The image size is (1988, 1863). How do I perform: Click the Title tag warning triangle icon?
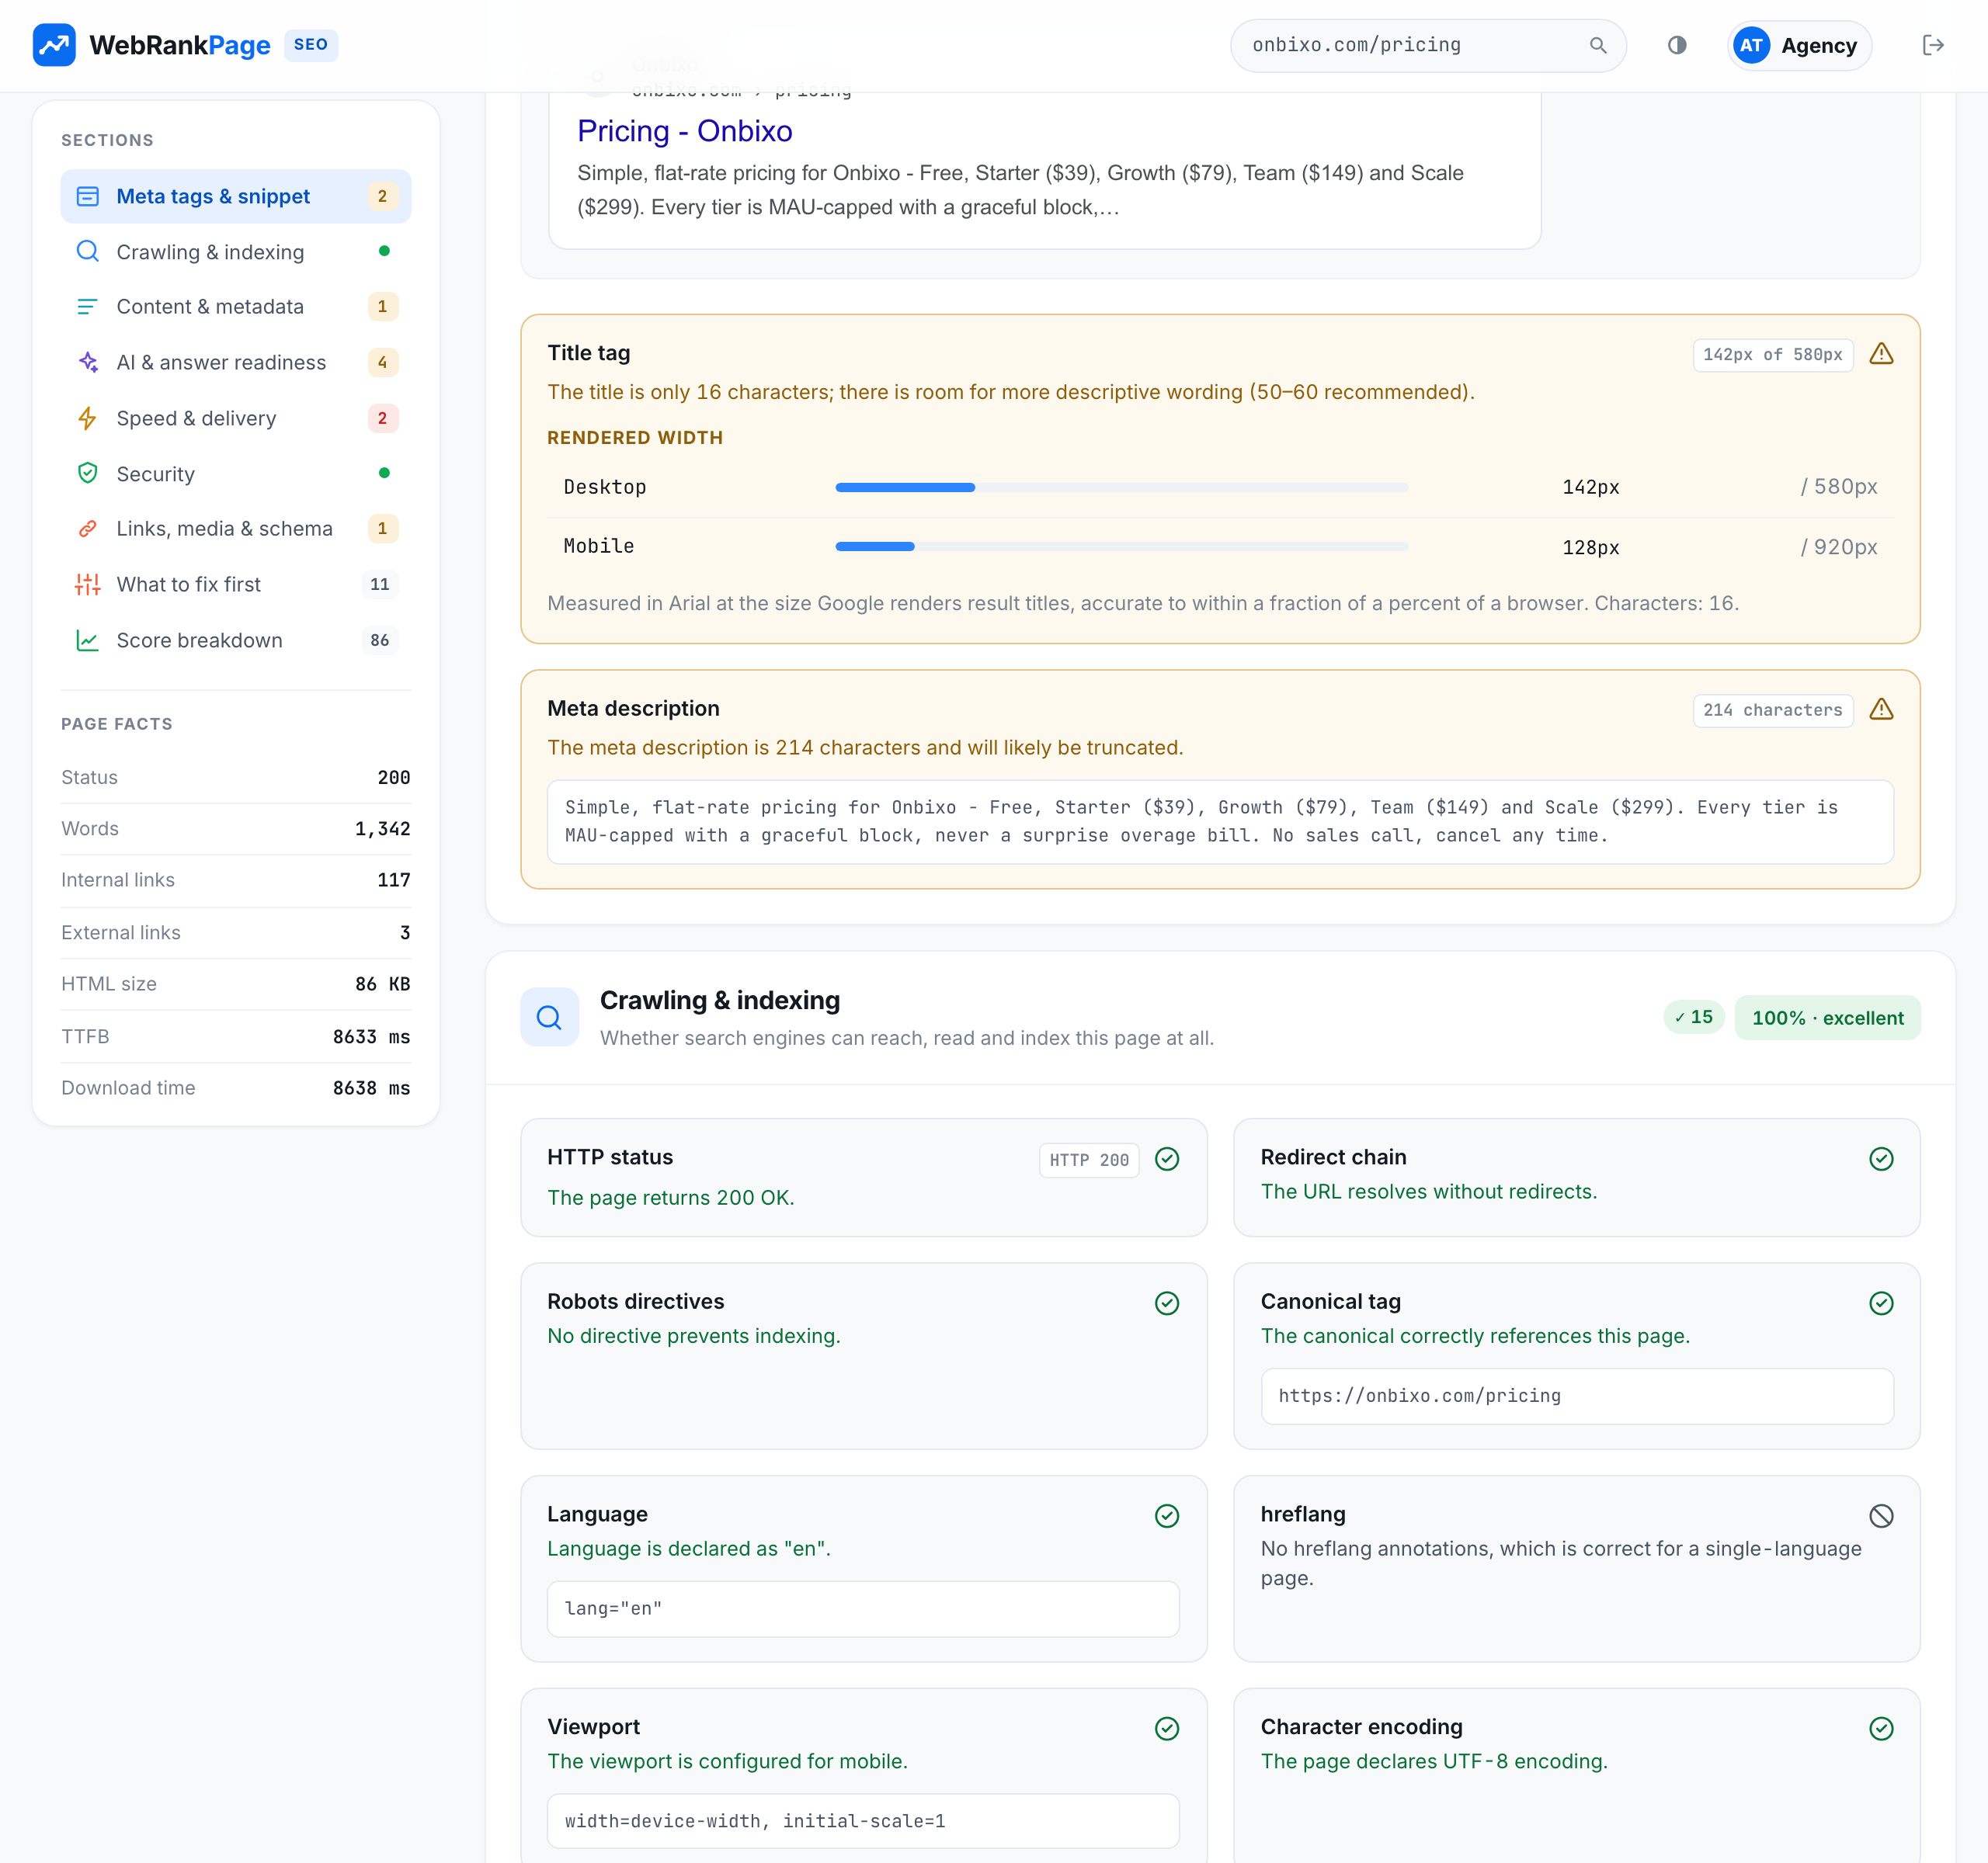(x=1881, y=354)
